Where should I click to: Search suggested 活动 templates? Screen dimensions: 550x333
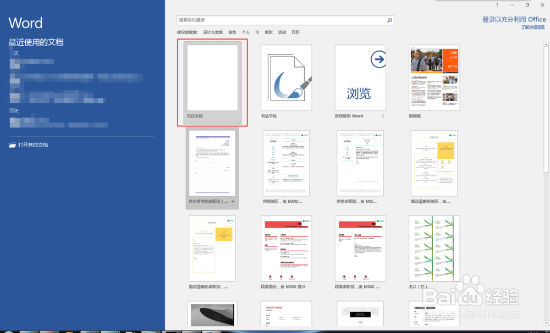pos(282,32)
